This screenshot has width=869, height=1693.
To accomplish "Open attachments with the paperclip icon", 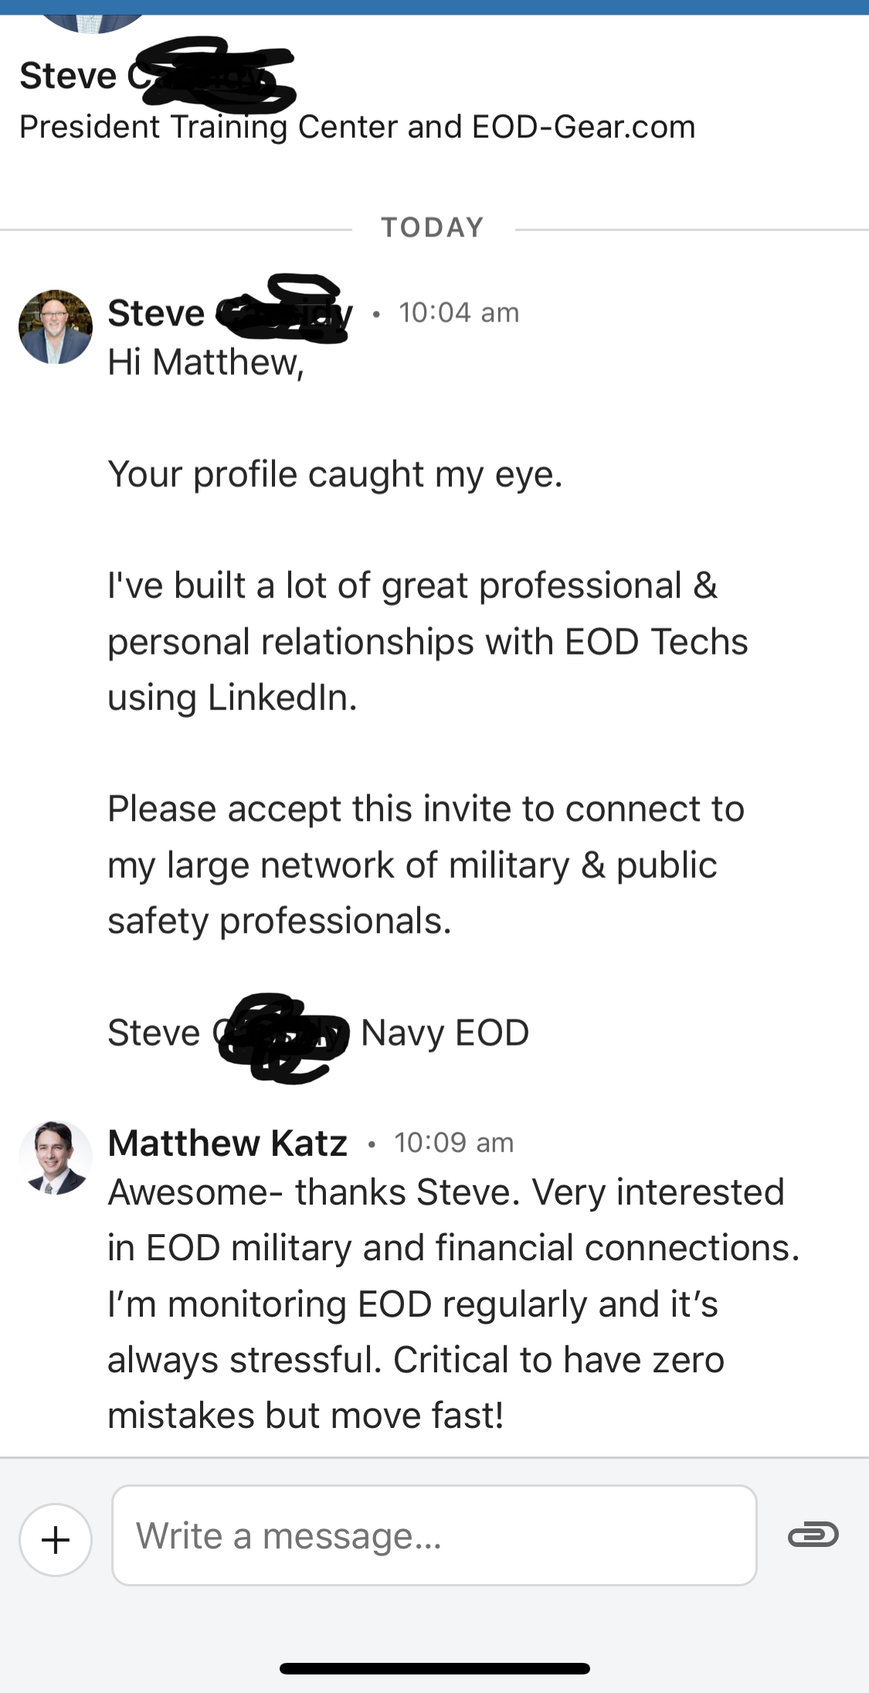I will tap(813, 1535).
